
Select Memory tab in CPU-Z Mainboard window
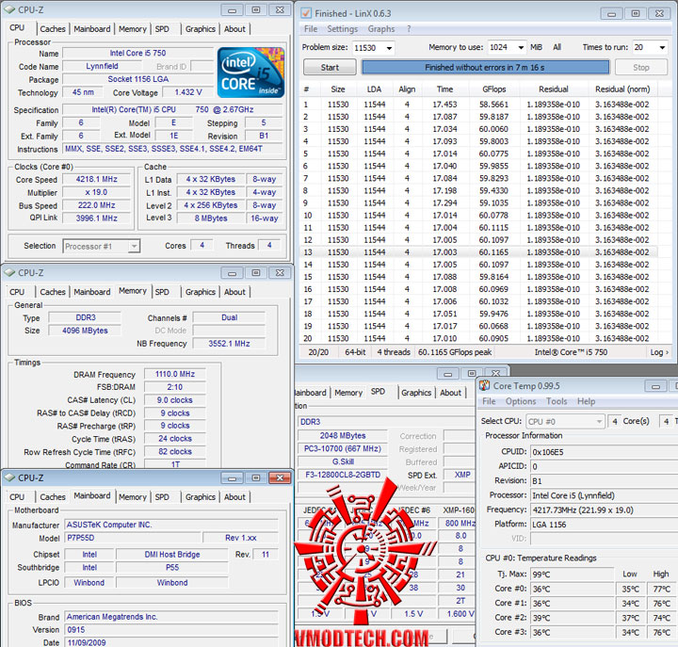pyautogui.click(x=133, y=497)
